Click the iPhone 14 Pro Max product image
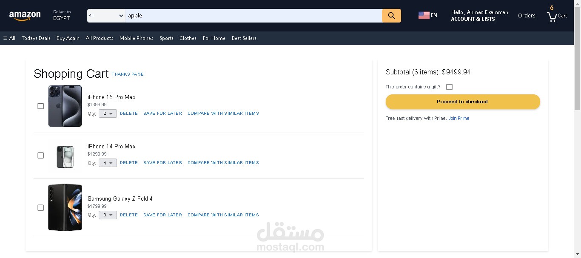 pyautogui.click(x=65, y=157)
